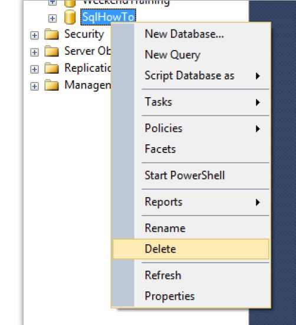Open the Script Database as submenu

click(191, 75)
